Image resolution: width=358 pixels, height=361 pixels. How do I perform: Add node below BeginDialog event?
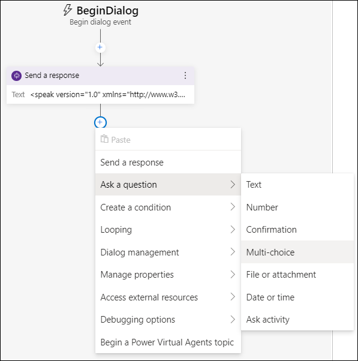(x=100, y=47)
